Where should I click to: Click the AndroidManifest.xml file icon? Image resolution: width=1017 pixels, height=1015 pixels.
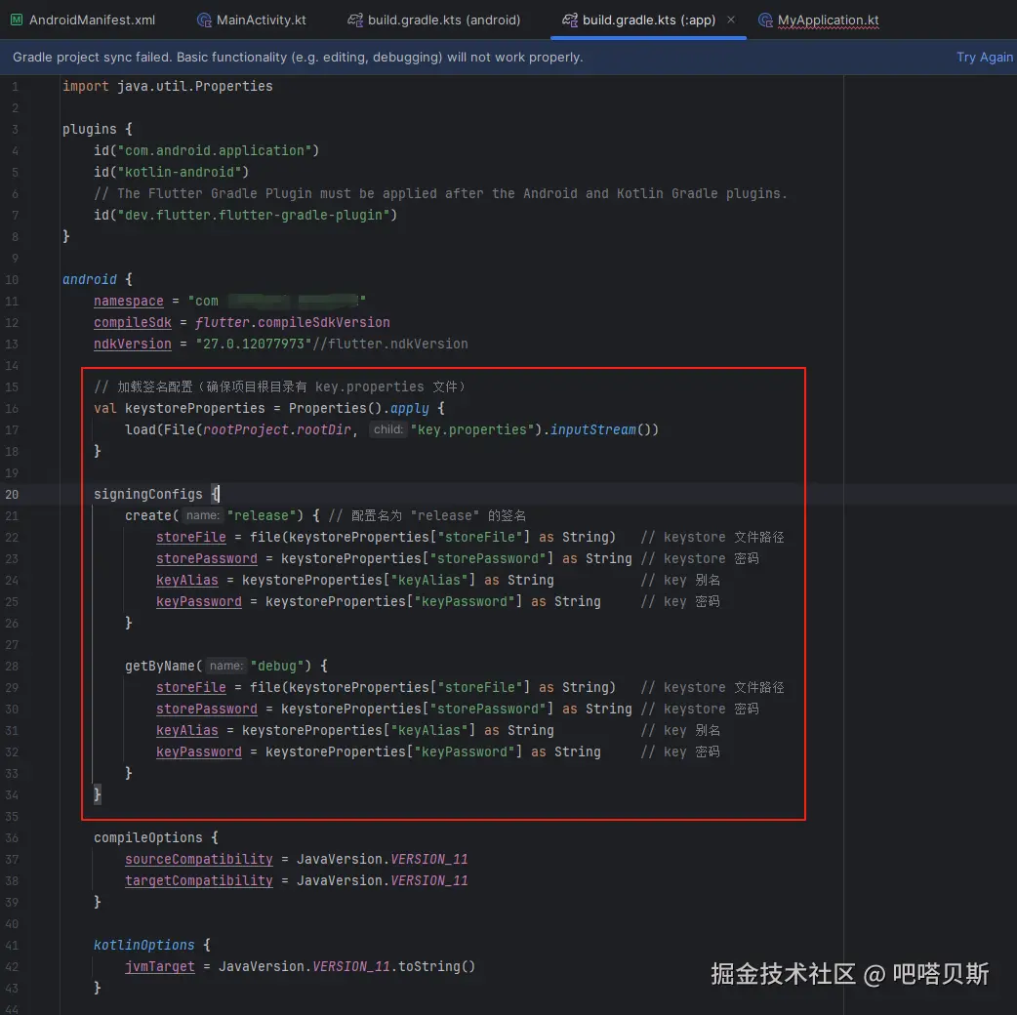point(17,20)
